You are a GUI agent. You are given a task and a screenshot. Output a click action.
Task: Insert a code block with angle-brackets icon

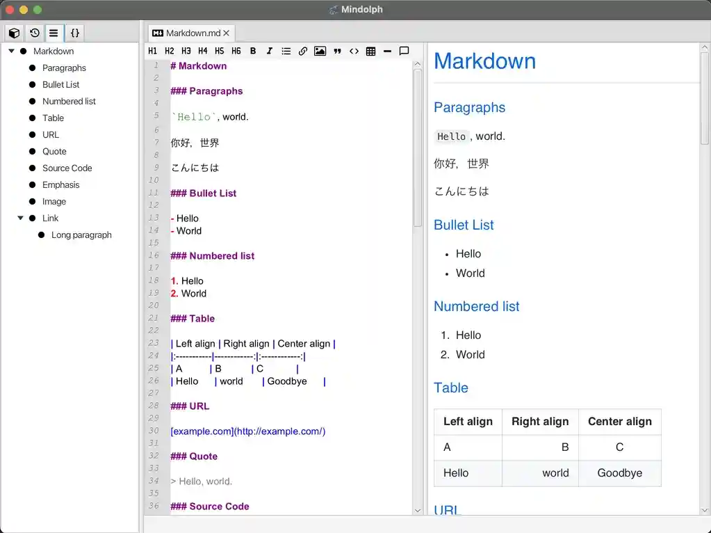[354, 51]
